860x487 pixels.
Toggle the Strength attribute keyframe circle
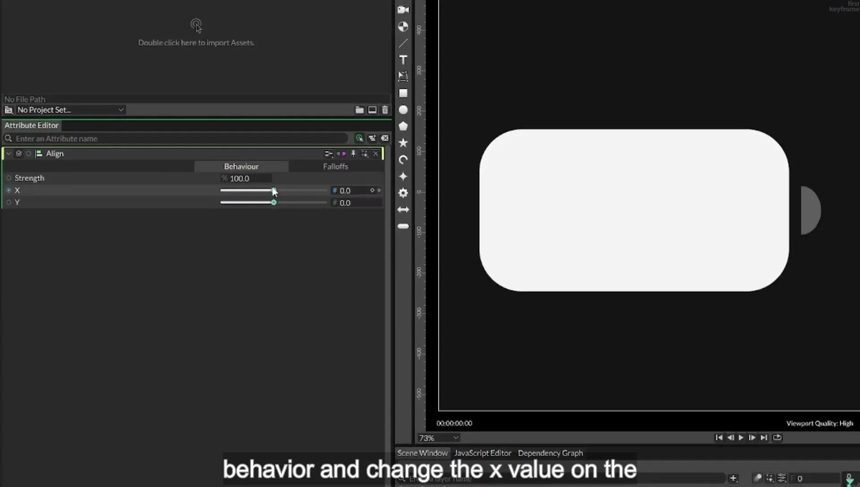click(x=9, y=178)
